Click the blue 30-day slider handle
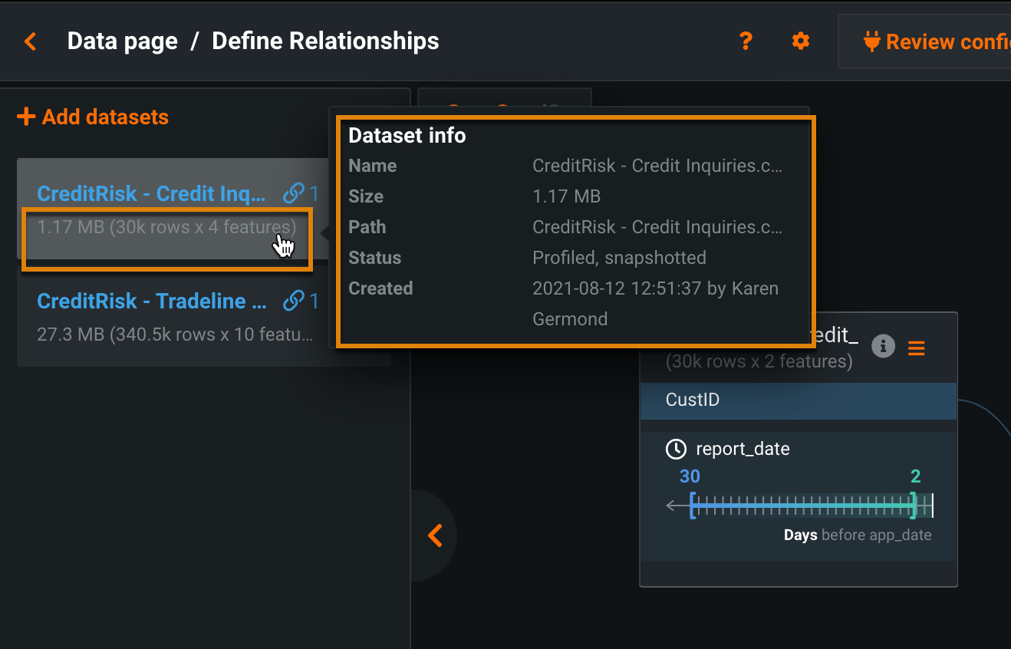Screen dimensions: 1011x649 (x=692, y=506)
